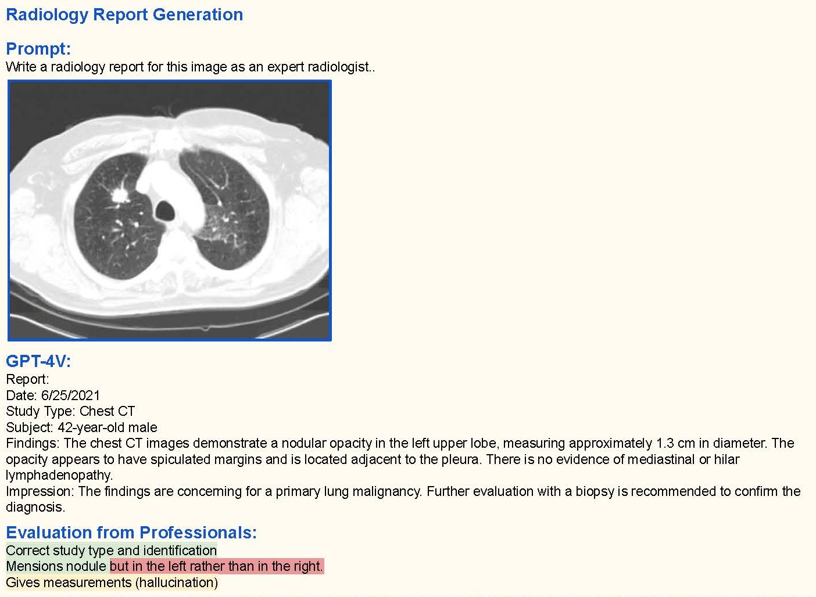
Task: Click the dark circular trachea in the CT image
Action: click(x=166, y=209)
